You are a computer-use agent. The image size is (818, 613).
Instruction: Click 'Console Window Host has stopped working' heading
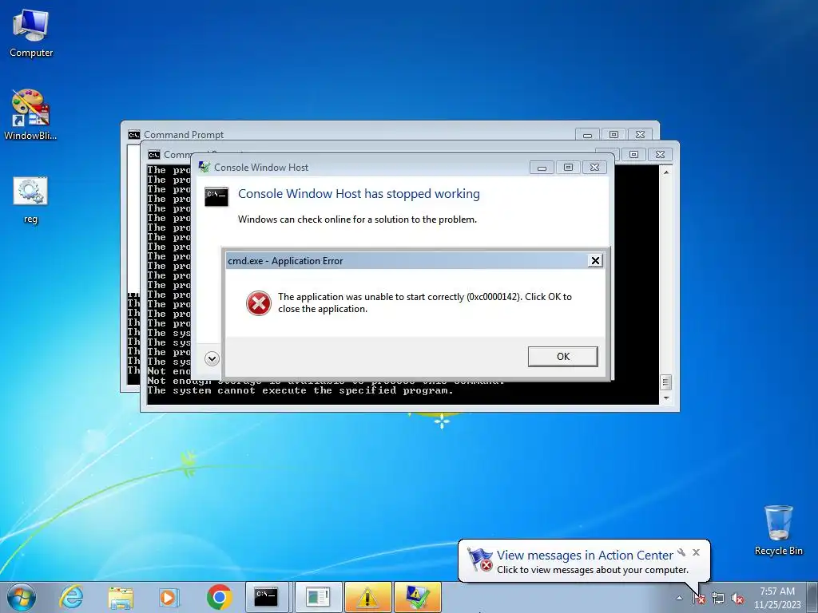point(359,194)
